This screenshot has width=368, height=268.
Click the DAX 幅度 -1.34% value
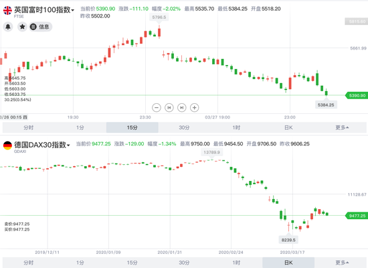tap(167, 144)
